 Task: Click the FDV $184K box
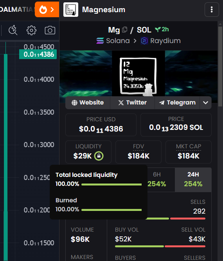(x=138, y=152)
